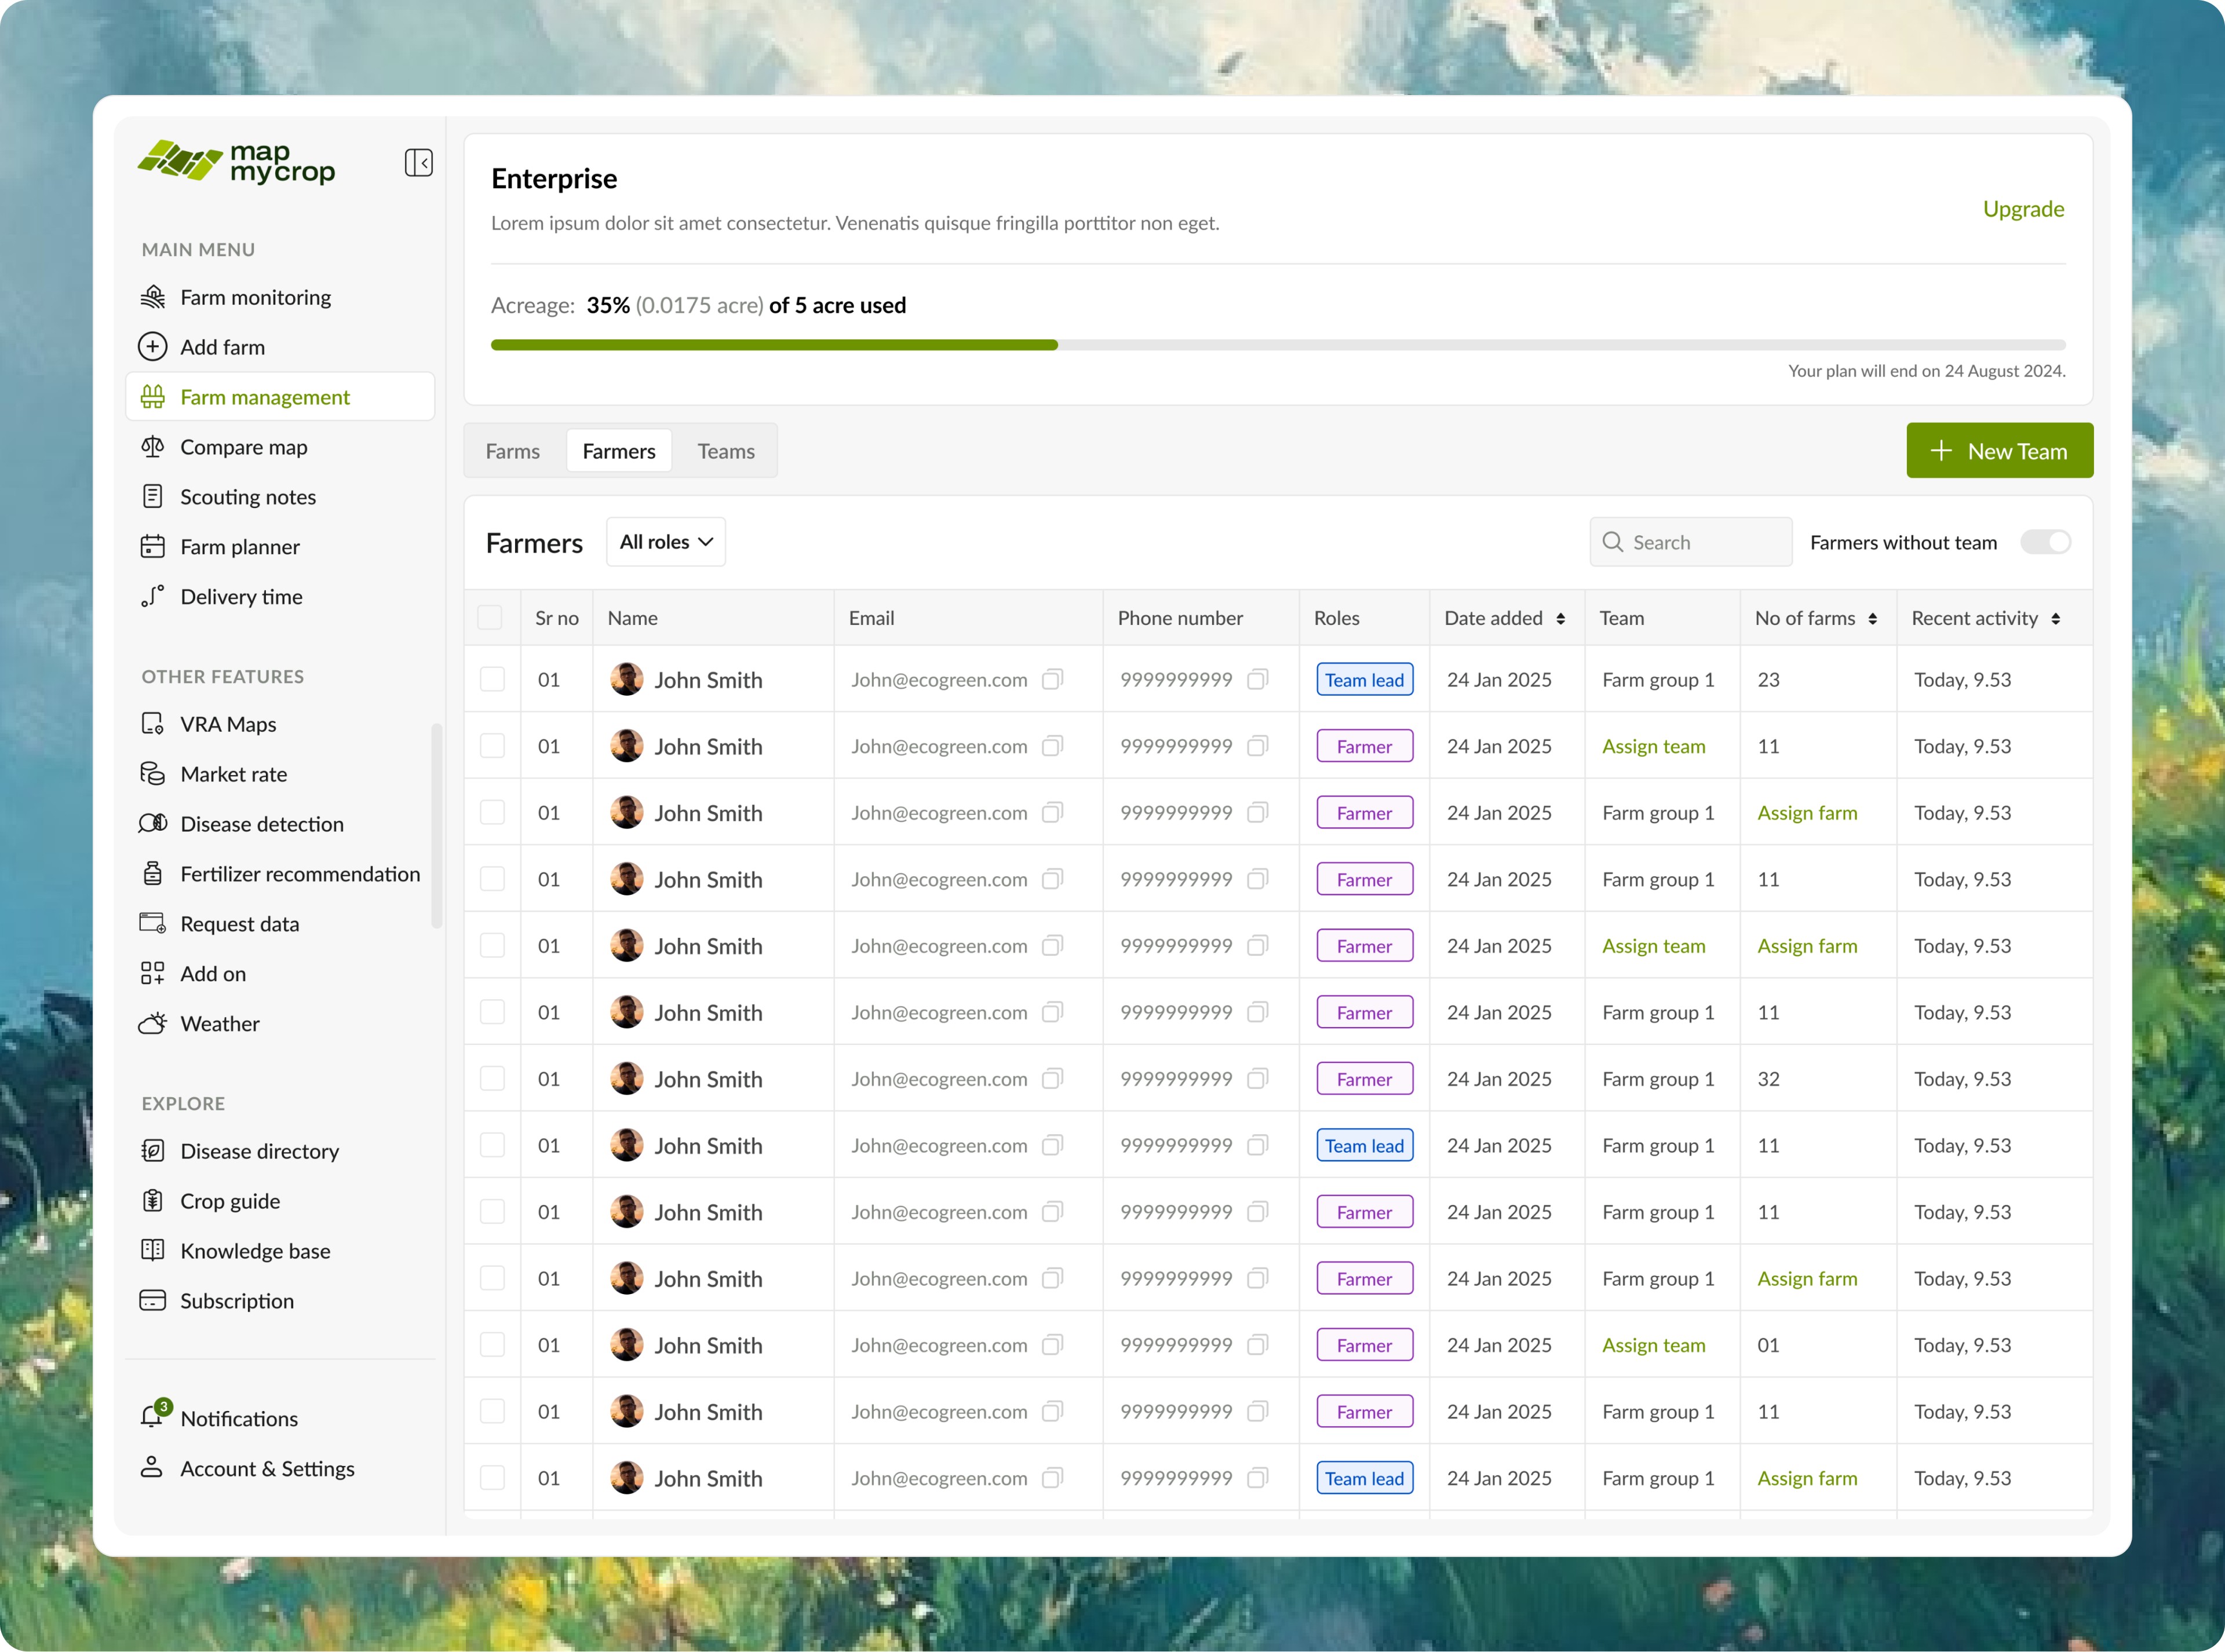Click the Compare map scales icon
This screenshot has height=1652, width=2225.
pos(152,447)
